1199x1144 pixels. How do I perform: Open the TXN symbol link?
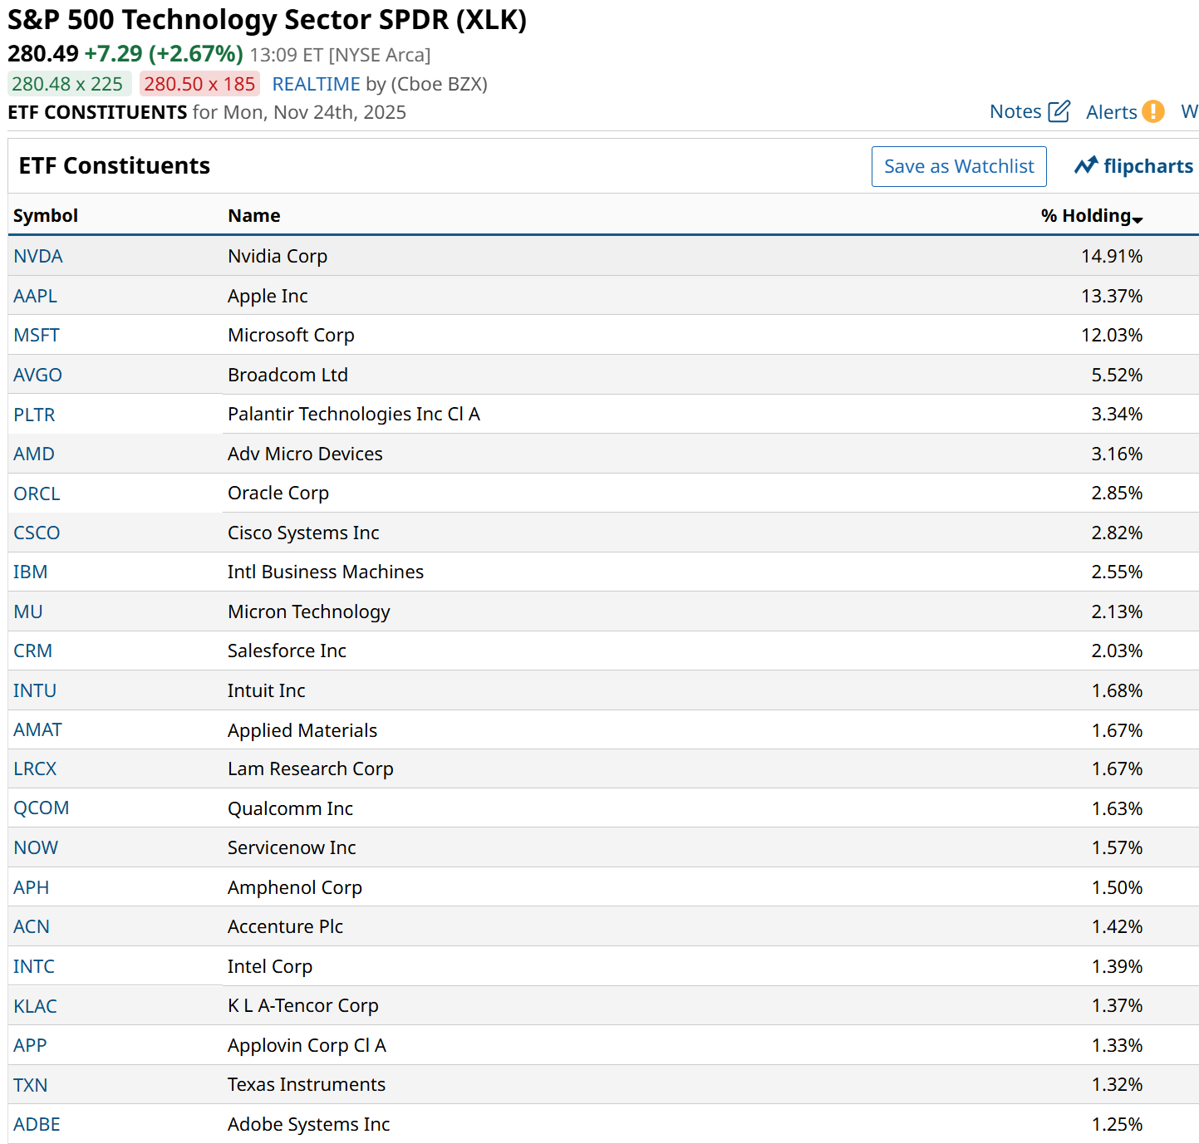click(31, 1085)
